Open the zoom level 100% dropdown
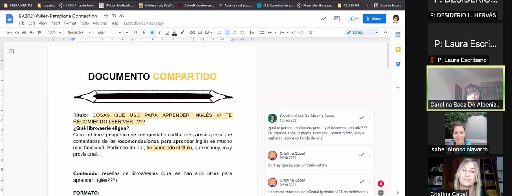The width and height of the screenshot is (512, 196). 54,32
